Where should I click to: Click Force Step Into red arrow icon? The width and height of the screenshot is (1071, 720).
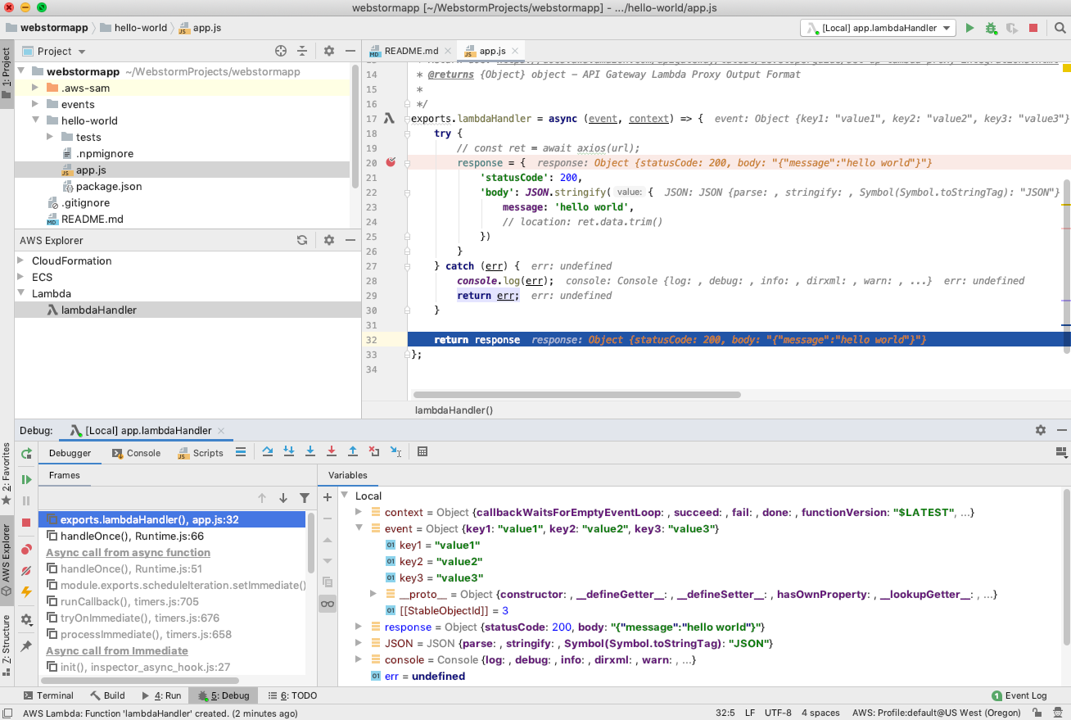[x=332, y=451]
